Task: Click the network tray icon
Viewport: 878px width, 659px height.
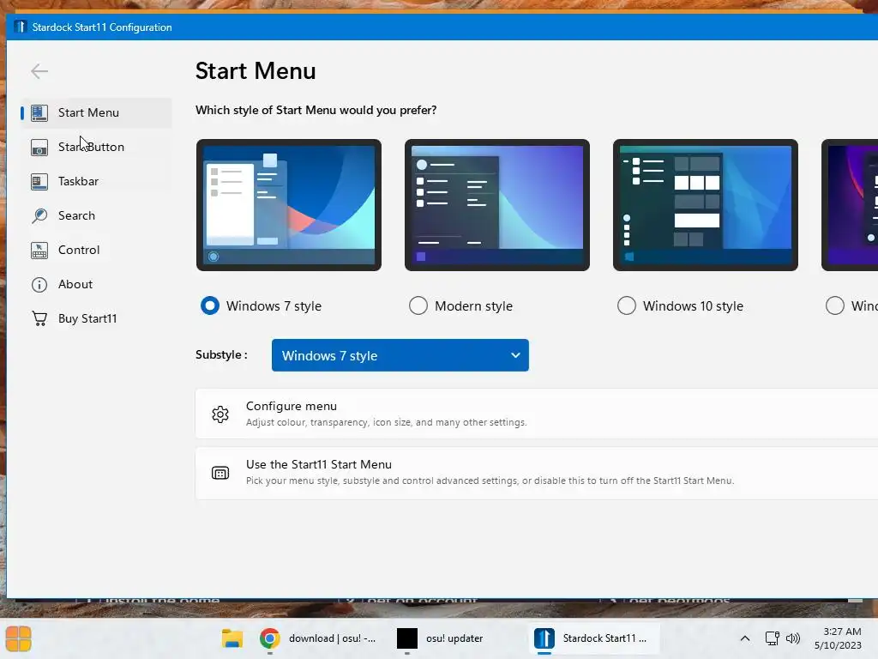Action: (x=773, y=638)
